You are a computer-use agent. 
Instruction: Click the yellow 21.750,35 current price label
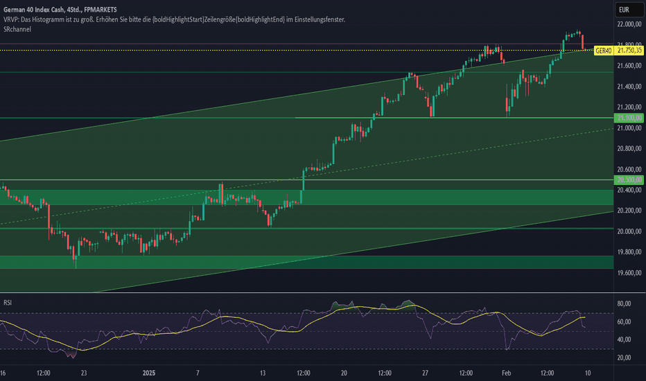coord(629,51)
